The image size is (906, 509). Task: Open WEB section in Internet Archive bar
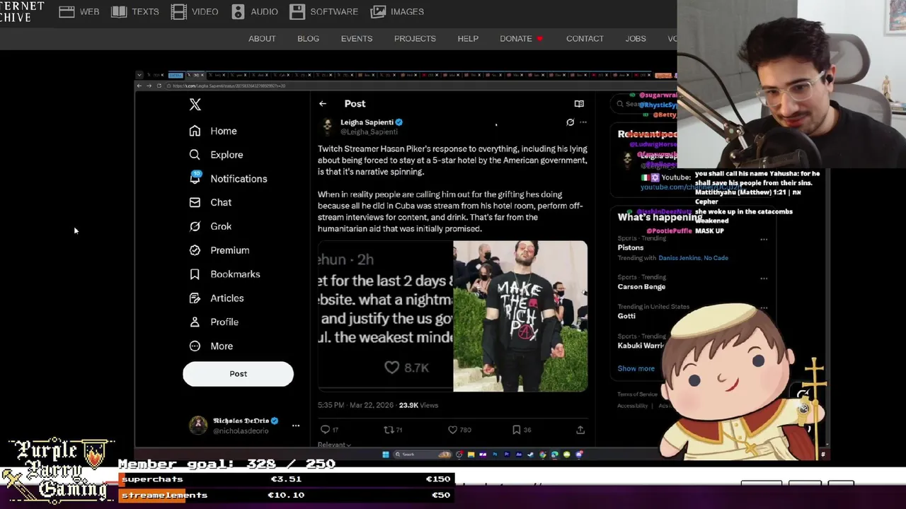79,11
